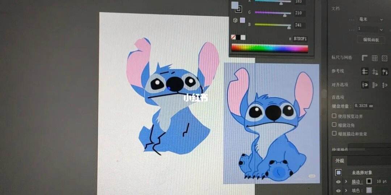Open the units dropdown showing 毫米
The width and height of the screenshot is (391, 195).
[x=370, y=19]
